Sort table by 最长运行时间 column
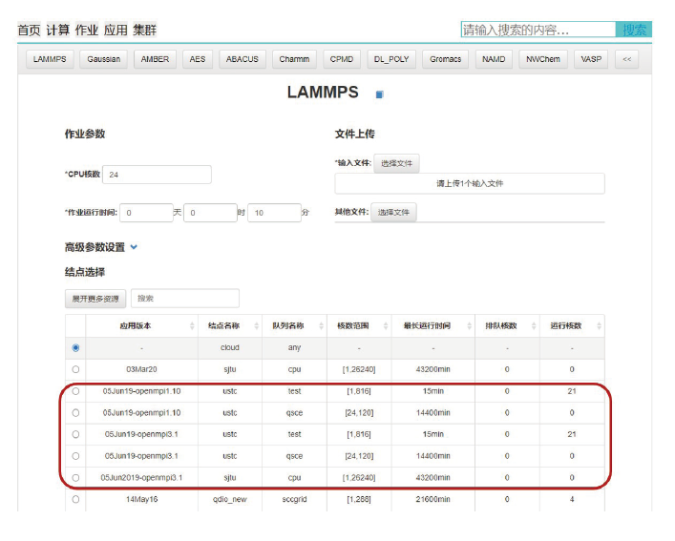675x541 pixels. click(469, 326)
